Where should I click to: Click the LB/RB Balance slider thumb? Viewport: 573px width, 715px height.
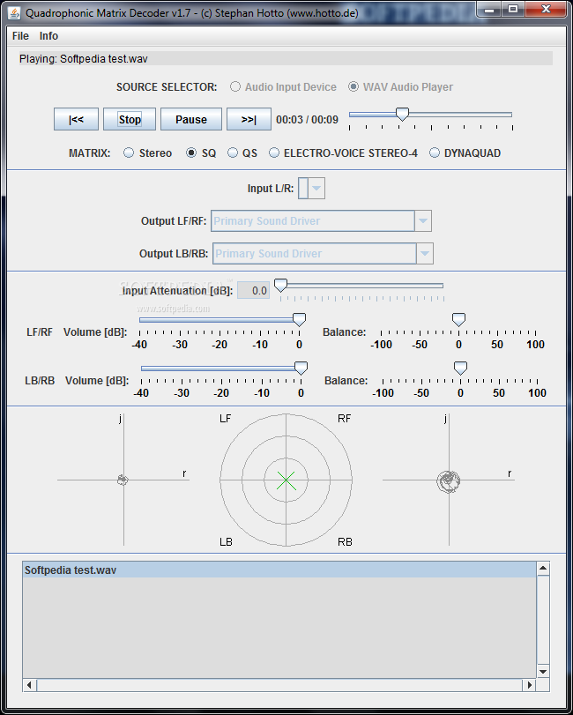[x=460, y=368]
